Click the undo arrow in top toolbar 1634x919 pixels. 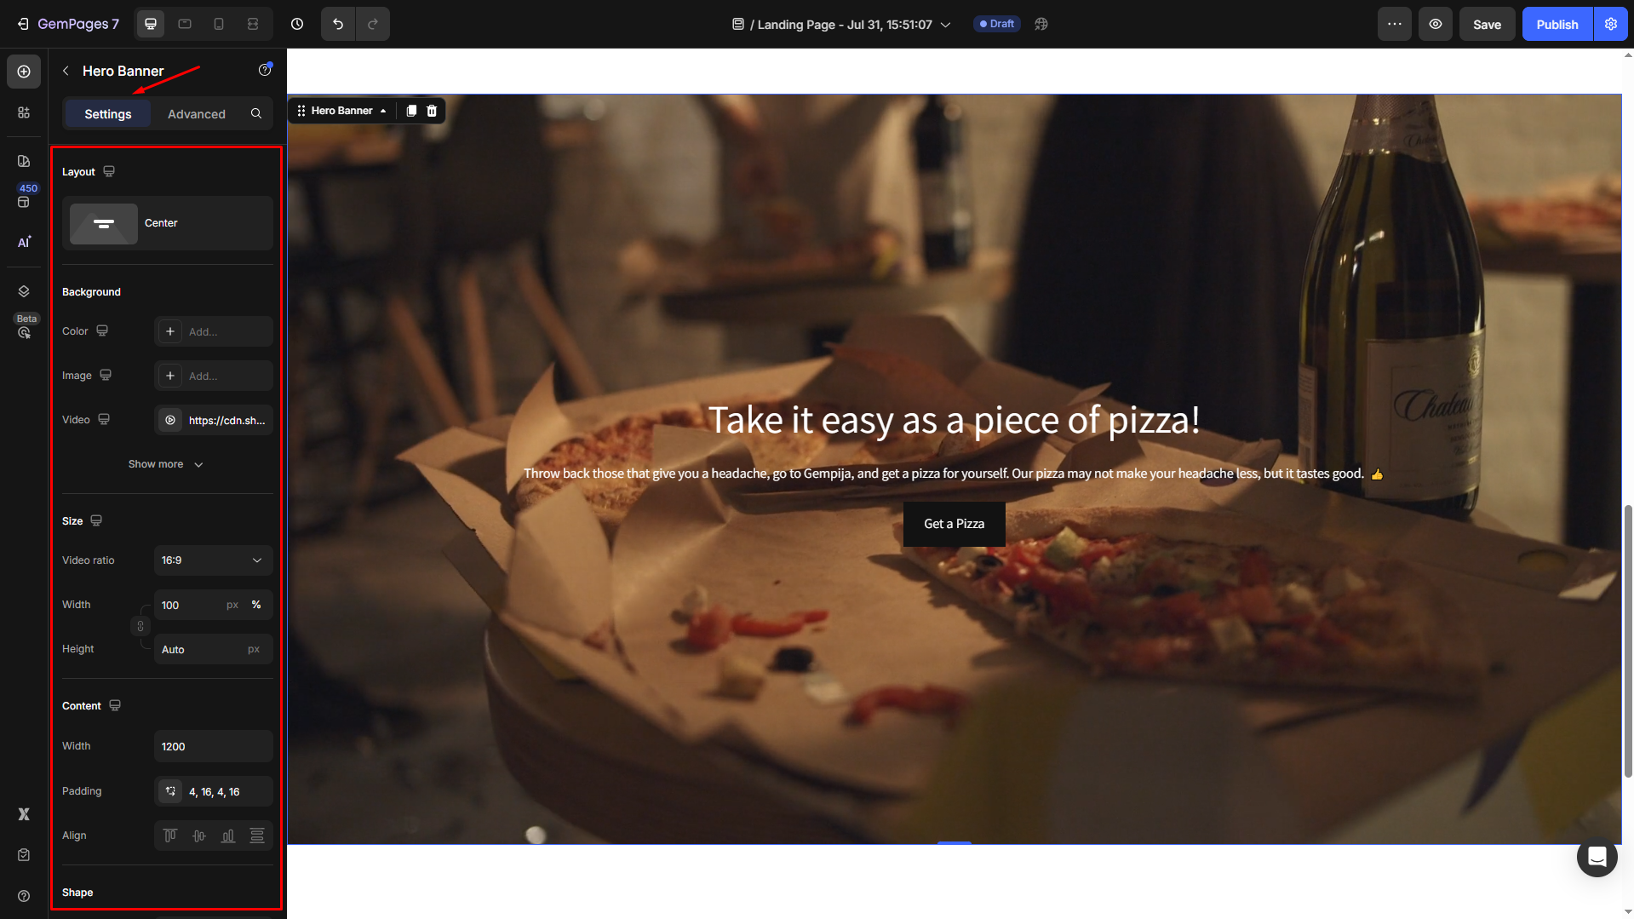[x=338, y=24]
